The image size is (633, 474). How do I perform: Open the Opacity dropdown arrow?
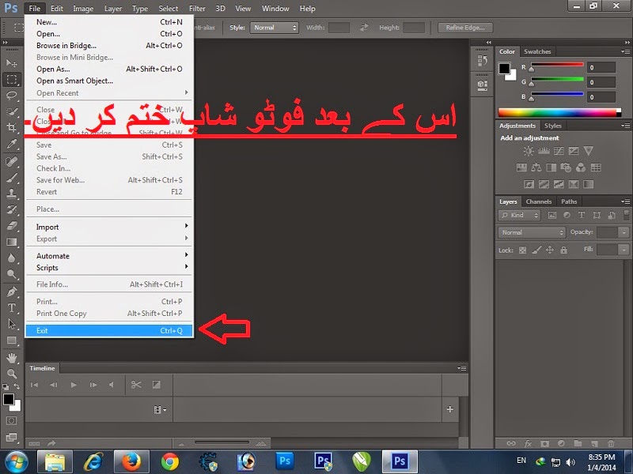(x=624, y=232)
